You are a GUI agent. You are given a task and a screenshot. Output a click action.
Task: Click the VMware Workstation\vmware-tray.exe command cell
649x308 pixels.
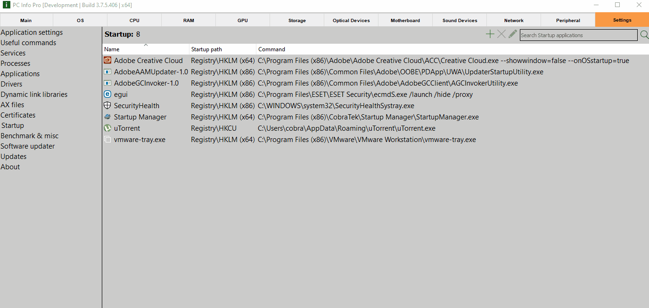click(x=367, y=140)
